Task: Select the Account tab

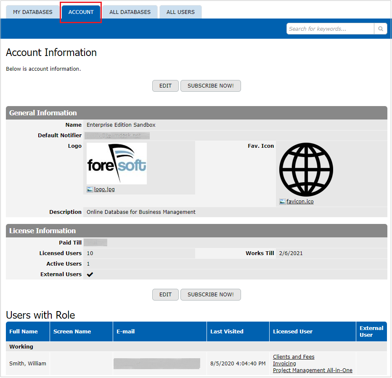Action: 81,12
